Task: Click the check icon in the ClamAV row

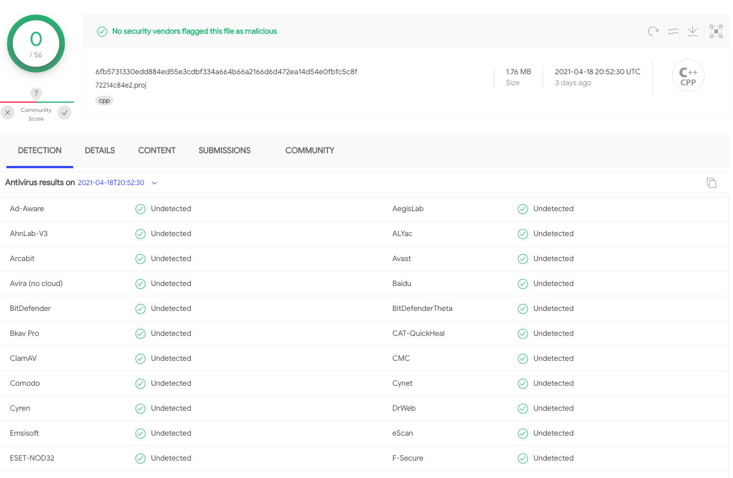Action: point(140,358)
